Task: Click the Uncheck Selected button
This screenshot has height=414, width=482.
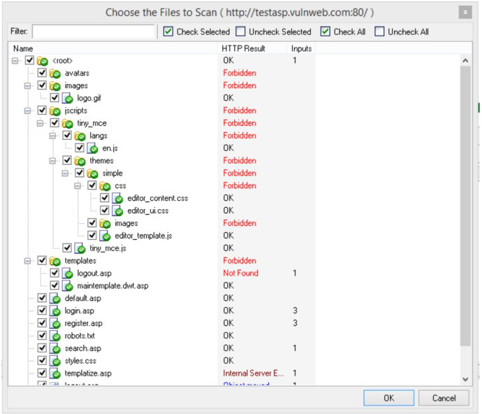Action: (x=273, y=31)
